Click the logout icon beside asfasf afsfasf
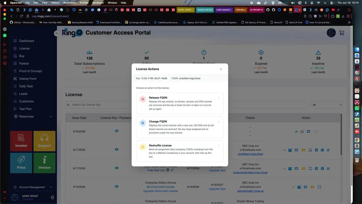The image size is (362, 204). pyautogui.click(x=52, y=197)
